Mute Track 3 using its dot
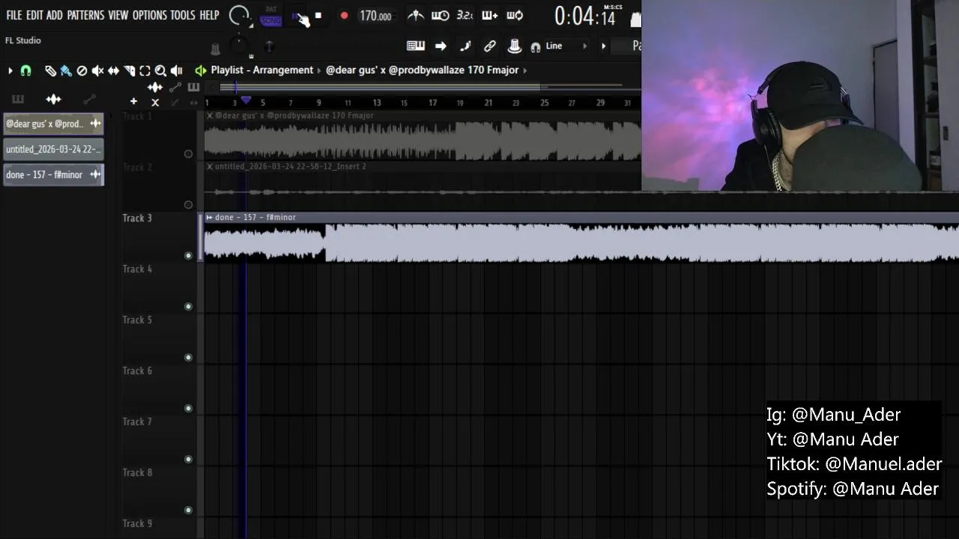 tap(188, 255)
